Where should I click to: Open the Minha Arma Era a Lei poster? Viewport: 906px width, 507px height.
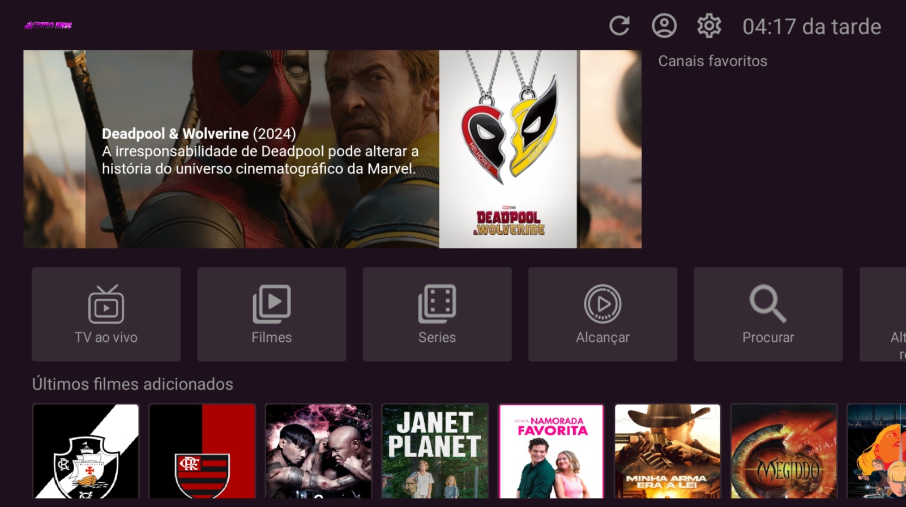pyautogui.click(x=667, y=451)
